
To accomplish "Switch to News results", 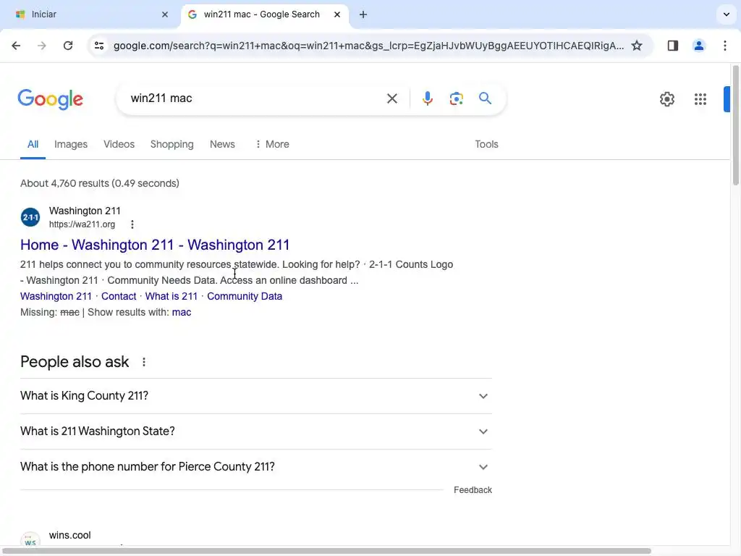I will (x=222, y=144).
